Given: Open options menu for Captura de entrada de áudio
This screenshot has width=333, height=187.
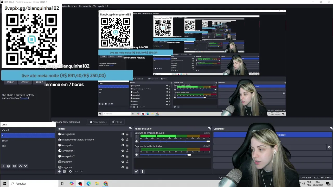Looking at the screenshot, I should (x=137, y=137).
